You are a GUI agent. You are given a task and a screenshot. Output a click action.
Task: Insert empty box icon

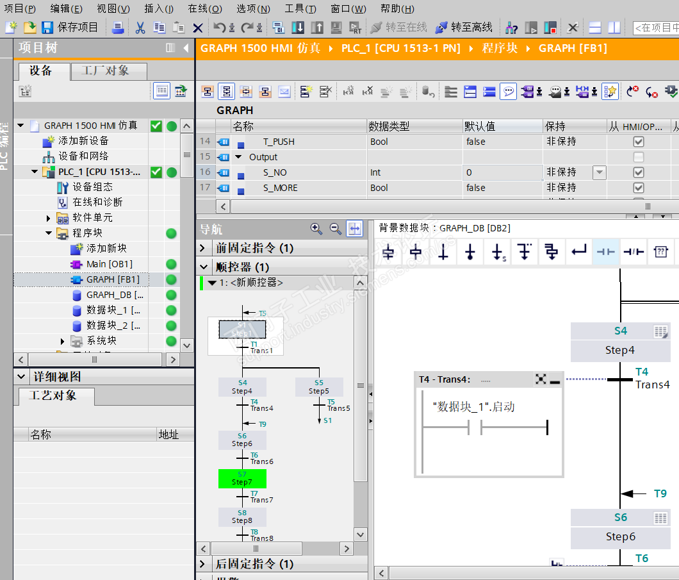pyautogui.click(x=661, y=251)
